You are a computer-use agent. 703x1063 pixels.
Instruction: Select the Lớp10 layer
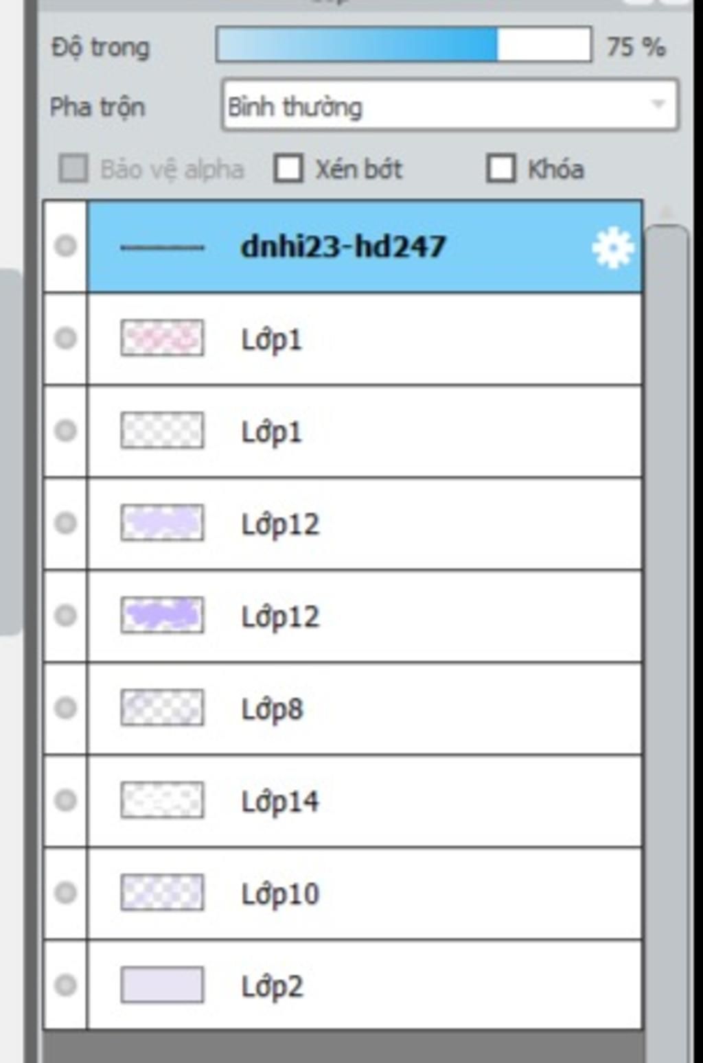pyautogui.click(x=365, y=894)
